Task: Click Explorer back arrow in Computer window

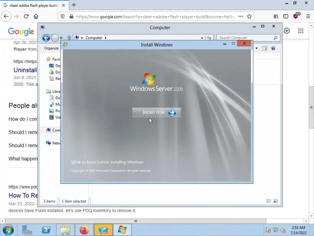Action: coord(46,38)
